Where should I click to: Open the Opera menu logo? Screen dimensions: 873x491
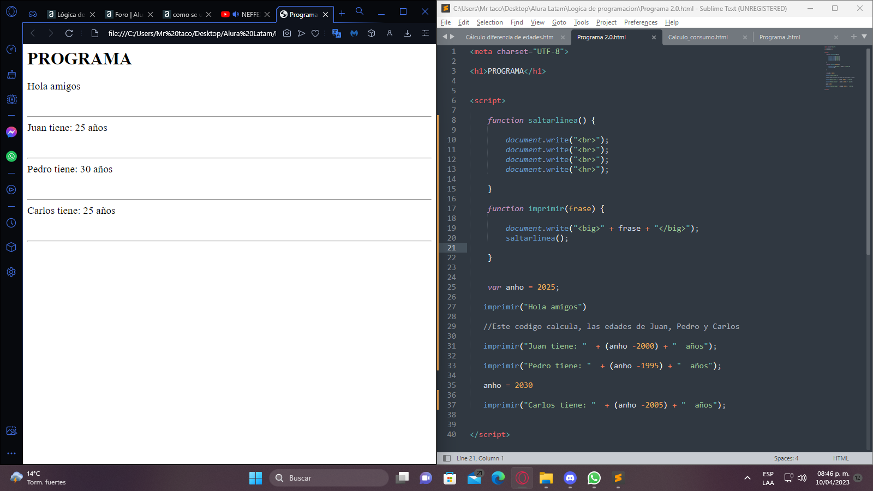(x=11, y=11)
